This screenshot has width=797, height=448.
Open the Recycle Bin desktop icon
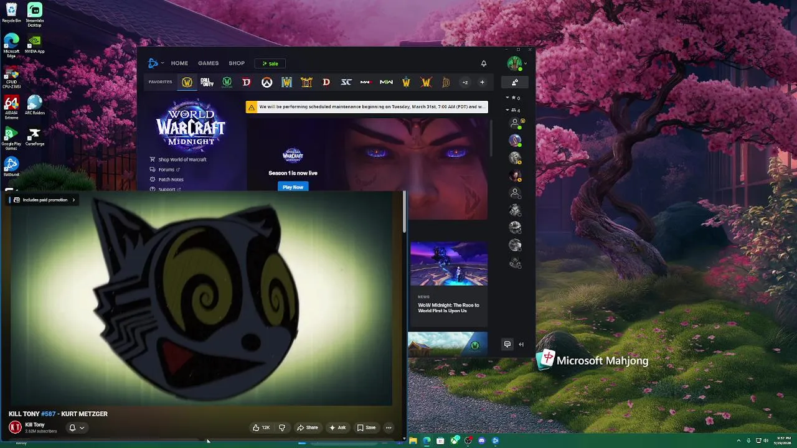tap(11, 12)
